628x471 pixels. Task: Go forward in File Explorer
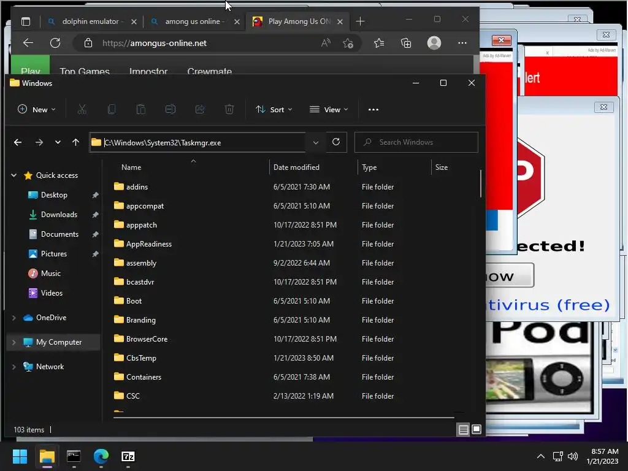39,142
